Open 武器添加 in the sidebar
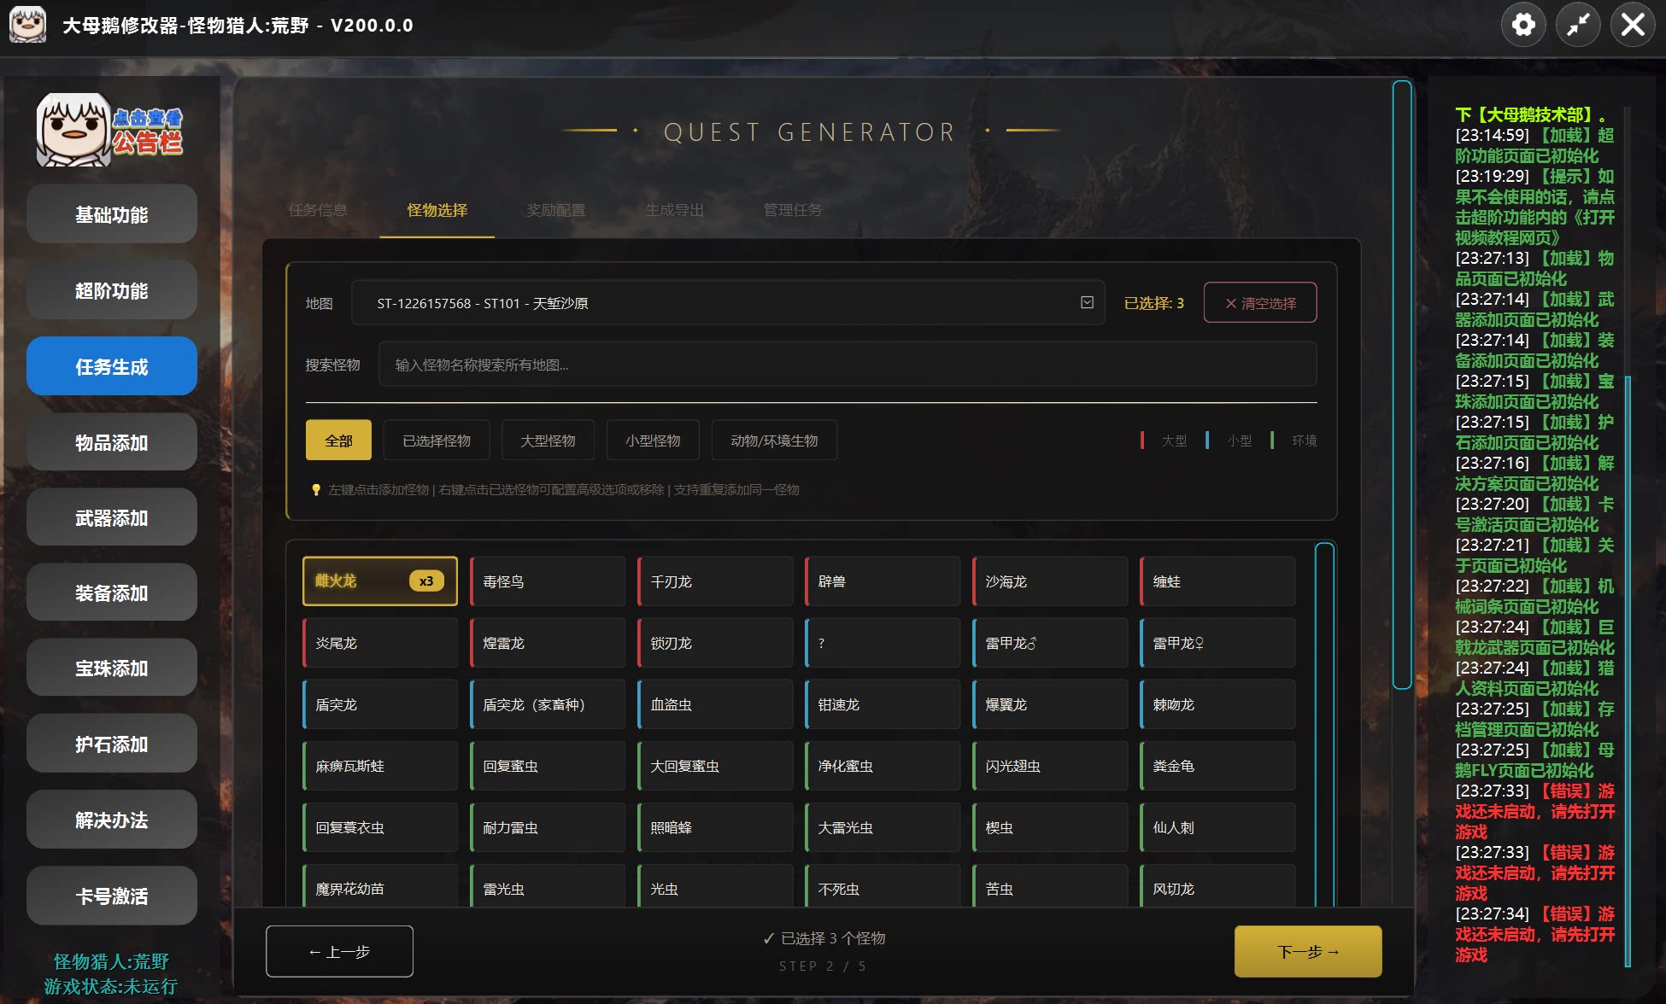1666x1004 pixels. (x=112, y=517)
